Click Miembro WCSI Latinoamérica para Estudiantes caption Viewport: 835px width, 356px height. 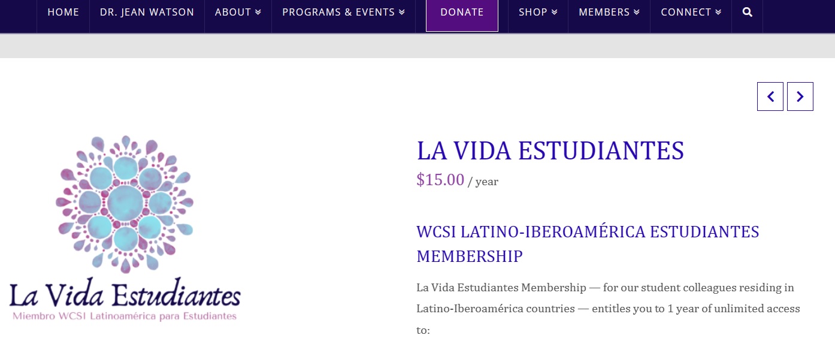pos(125,316)
